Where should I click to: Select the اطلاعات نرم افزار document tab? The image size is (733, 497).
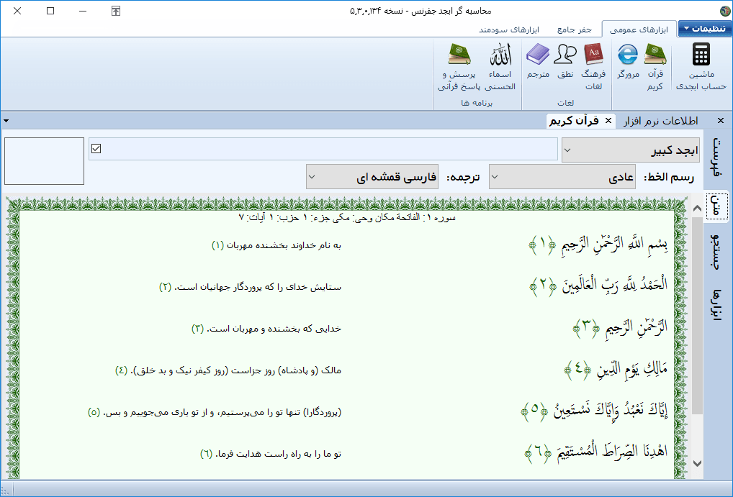click(661, 121)
